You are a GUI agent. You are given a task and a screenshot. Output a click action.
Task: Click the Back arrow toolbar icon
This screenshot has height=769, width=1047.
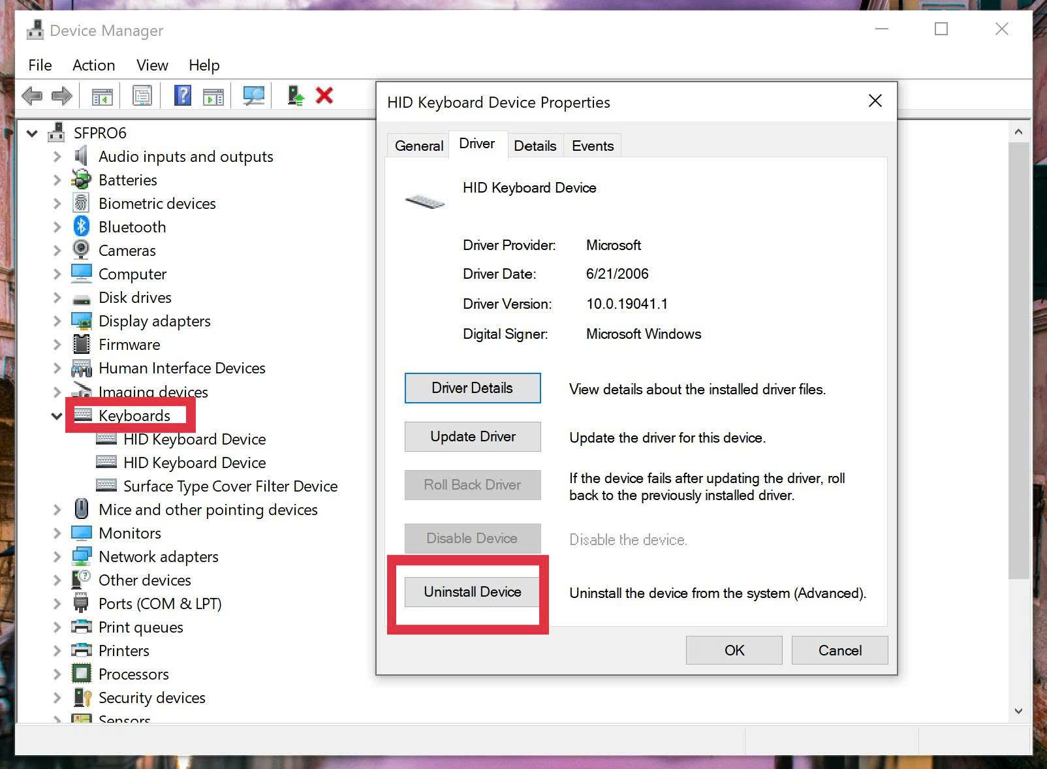[x=32, y=97]
